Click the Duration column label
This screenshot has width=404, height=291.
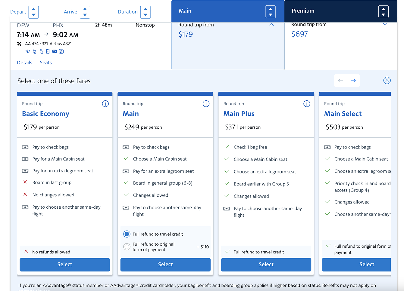coord(128,12)
